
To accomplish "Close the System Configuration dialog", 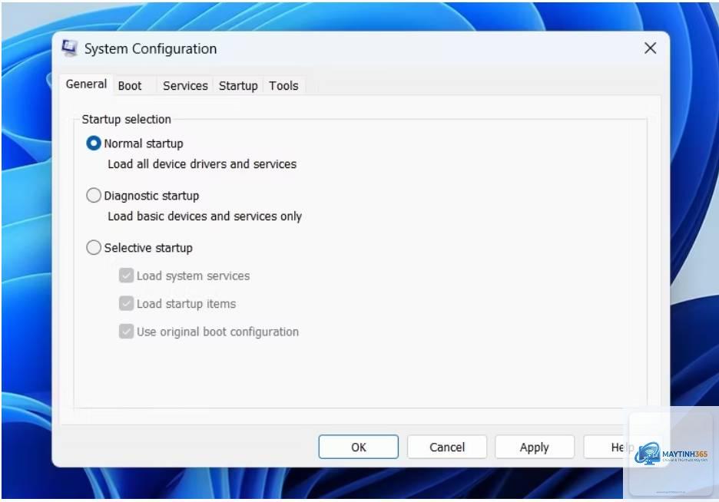I will pyautogui.click(x=650, y=48).
